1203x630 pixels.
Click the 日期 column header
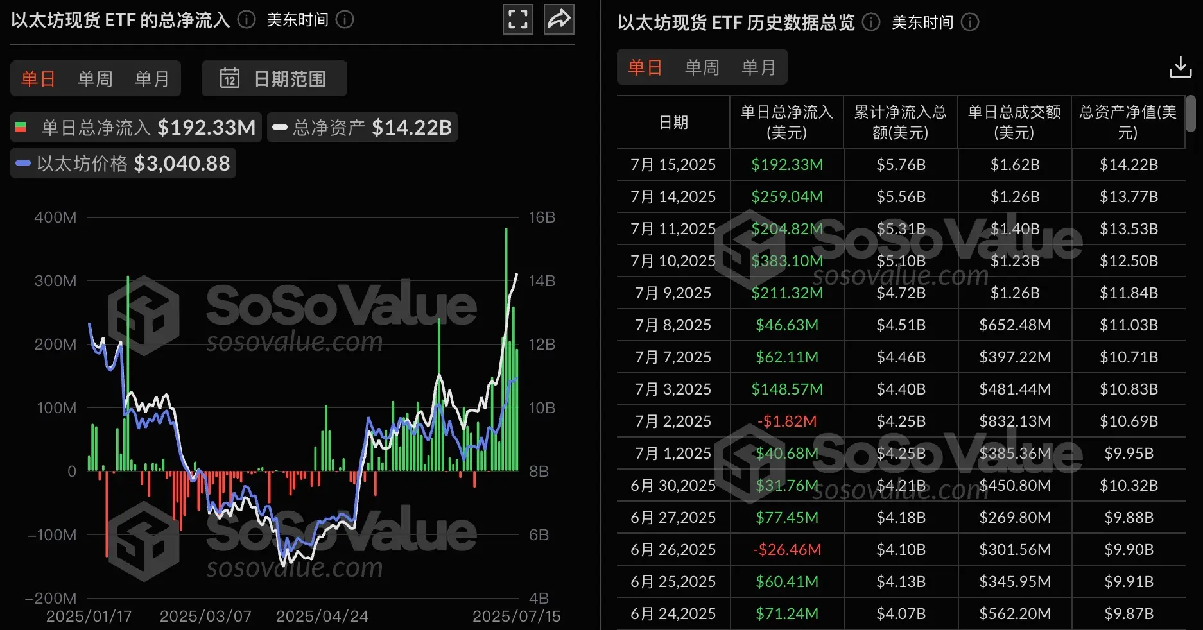coord(673,122)
